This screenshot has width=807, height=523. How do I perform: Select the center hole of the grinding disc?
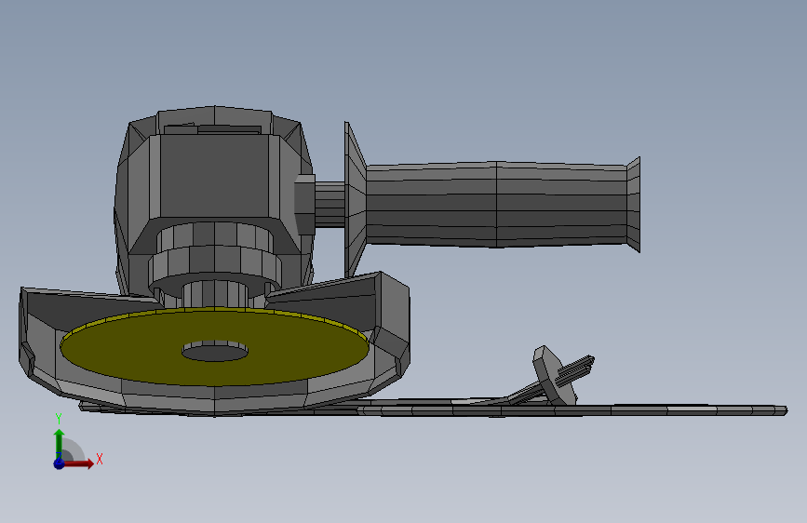point(215,352)
